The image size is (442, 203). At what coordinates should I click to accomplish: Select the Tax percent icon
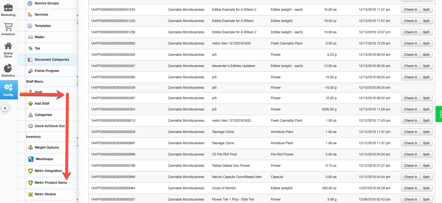[30, 48]
